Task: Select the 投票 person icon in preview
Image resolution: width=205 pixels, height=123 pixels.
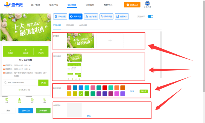Action: 19,100
